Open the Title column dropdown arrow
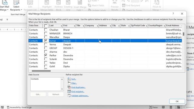 pos(83,26)
